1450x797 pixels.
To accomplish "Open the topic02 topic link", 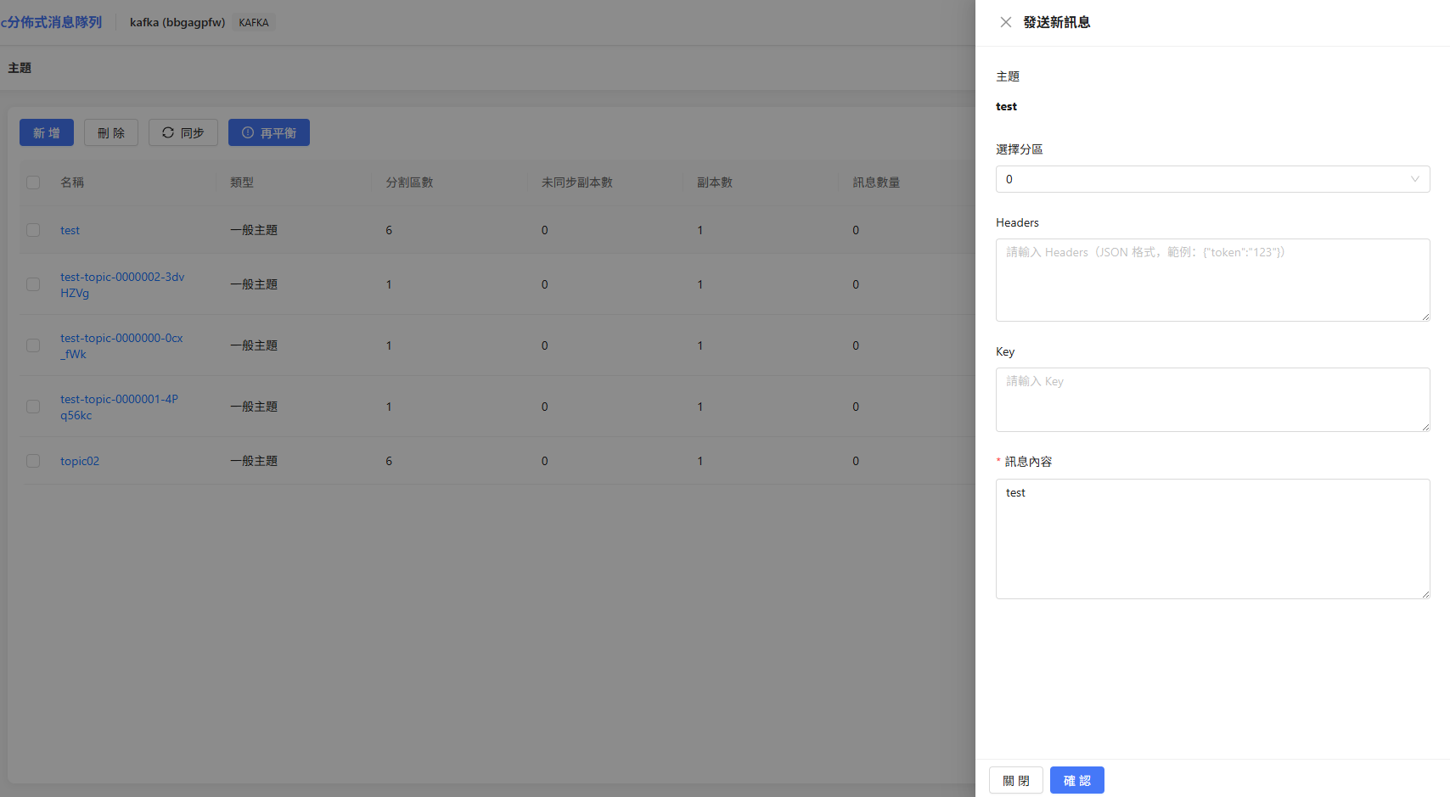I will 80,461.
